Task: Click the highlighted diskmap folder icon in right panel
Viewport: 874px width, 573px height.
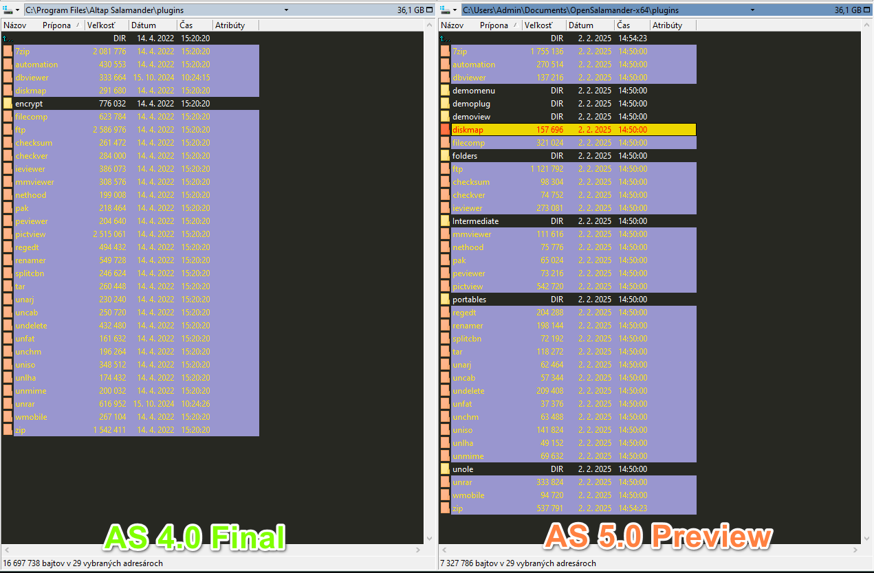Action: tap(445, 130)
